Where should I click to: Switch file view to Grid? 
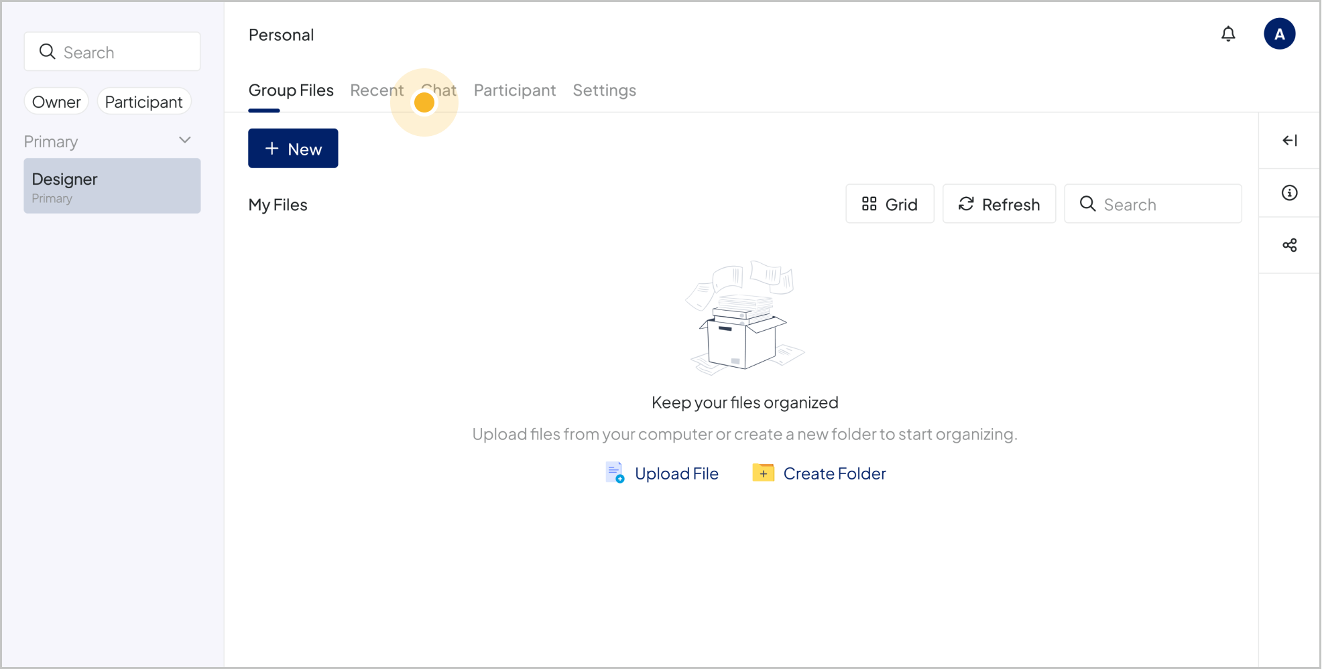[x=889, y=204]
